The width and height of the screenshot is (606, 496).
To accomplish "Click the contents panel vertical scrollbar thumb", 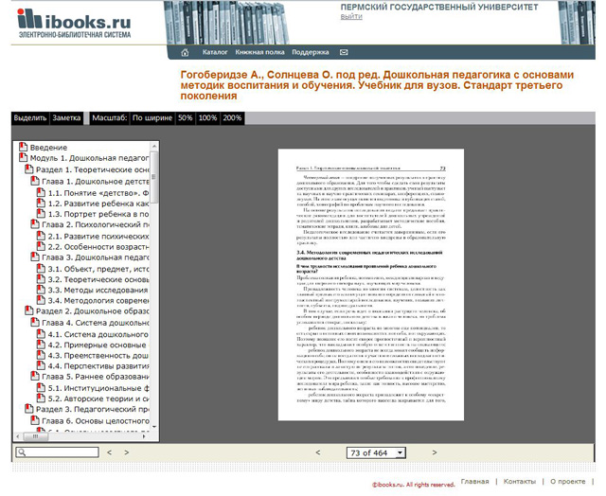I will pos(154,177).
